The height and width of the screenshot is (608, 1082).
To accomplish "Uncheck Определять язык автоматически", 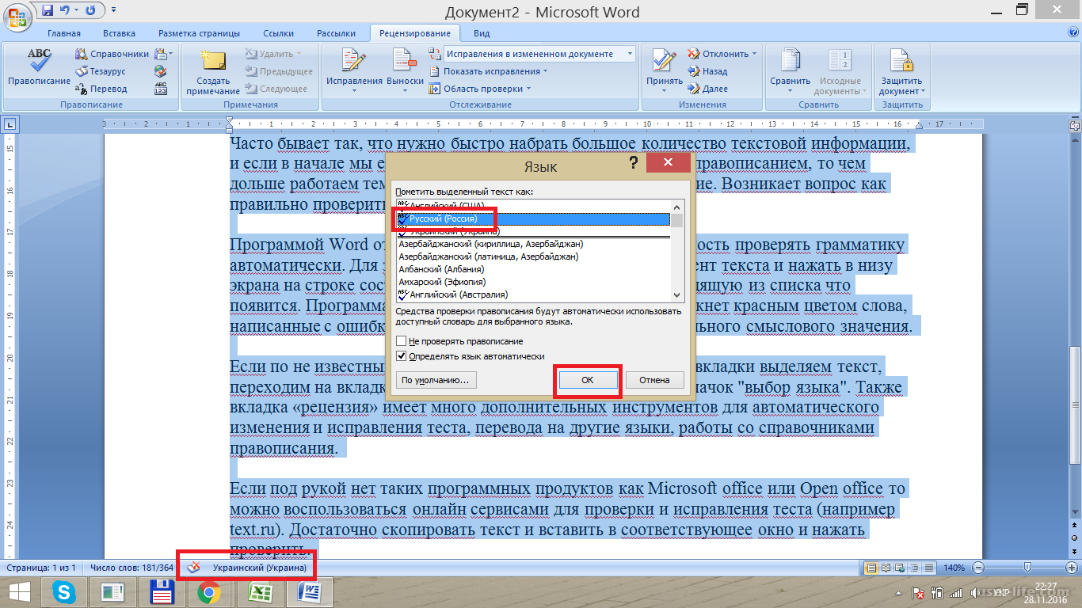I will (x=402, y=356).
